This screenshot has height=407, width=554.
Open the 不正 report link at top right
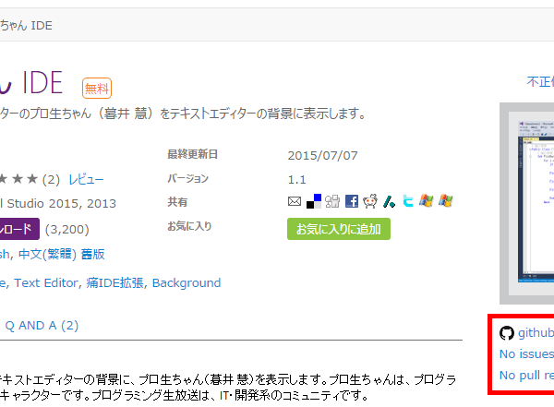540,82
